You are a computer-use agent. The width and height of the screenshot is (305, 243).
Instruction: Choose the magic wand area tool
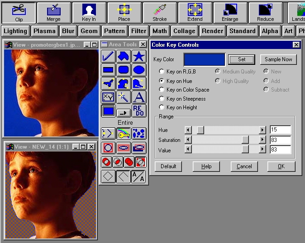123,97
